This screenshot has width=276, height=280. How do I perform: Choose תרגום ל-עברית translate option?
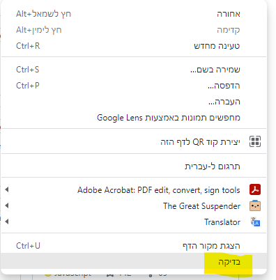click(134, 166)
